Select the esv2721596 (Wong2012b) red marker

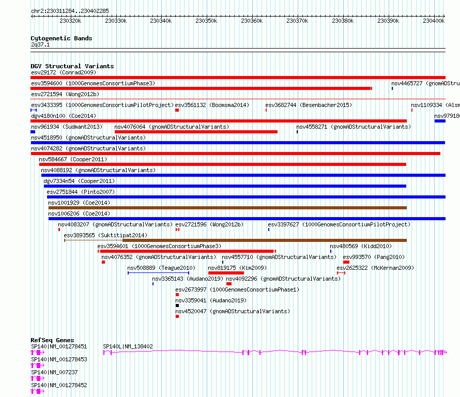(177, 230)
